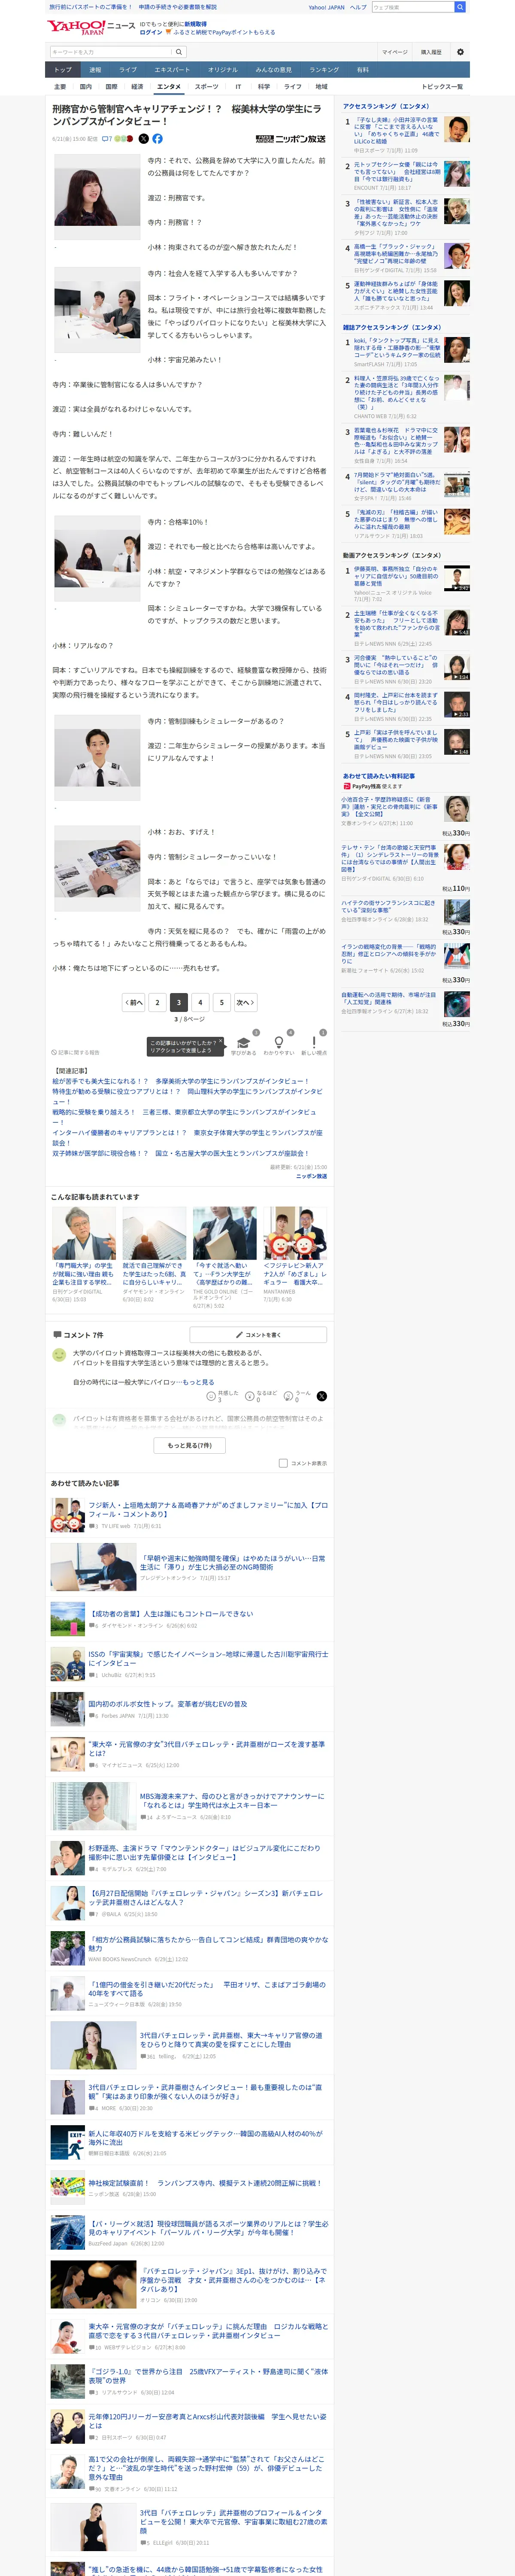Image resolution: width=515 pixels, height=2576 pixels.
Task: Open MBS海渡未来アナ article link
Action: (232, 1800)
